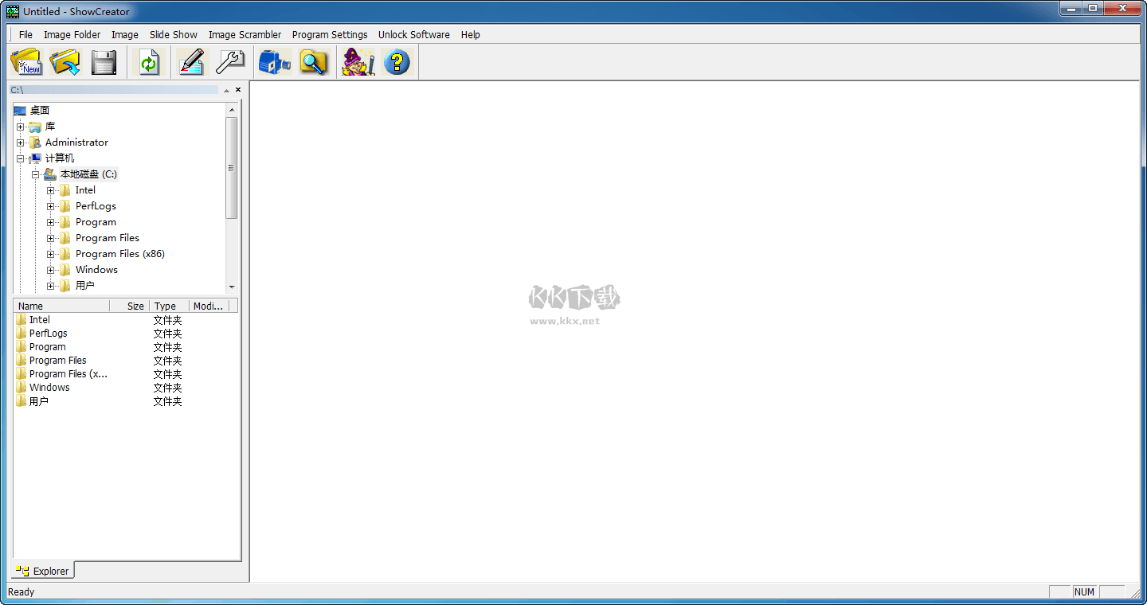Expand the Program Files (x86) tree node

pyautogui.click(x=50, y=253)
